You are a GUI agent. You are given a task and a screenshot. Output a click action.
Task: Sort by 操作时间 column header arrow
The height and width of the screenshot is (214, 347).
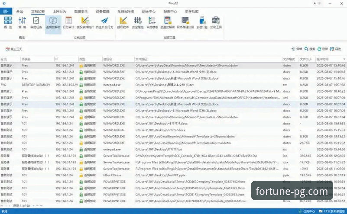[x=344, y=59]
